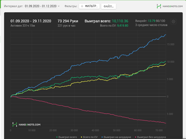This screenshot has width=186, height=139.
Task: Click the 60 000 x-axis label
Action: pos(138,130)
